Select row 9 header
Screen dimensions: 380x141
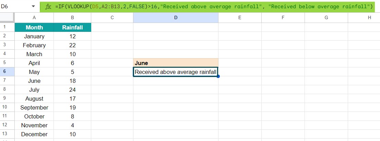coord(7,99)
